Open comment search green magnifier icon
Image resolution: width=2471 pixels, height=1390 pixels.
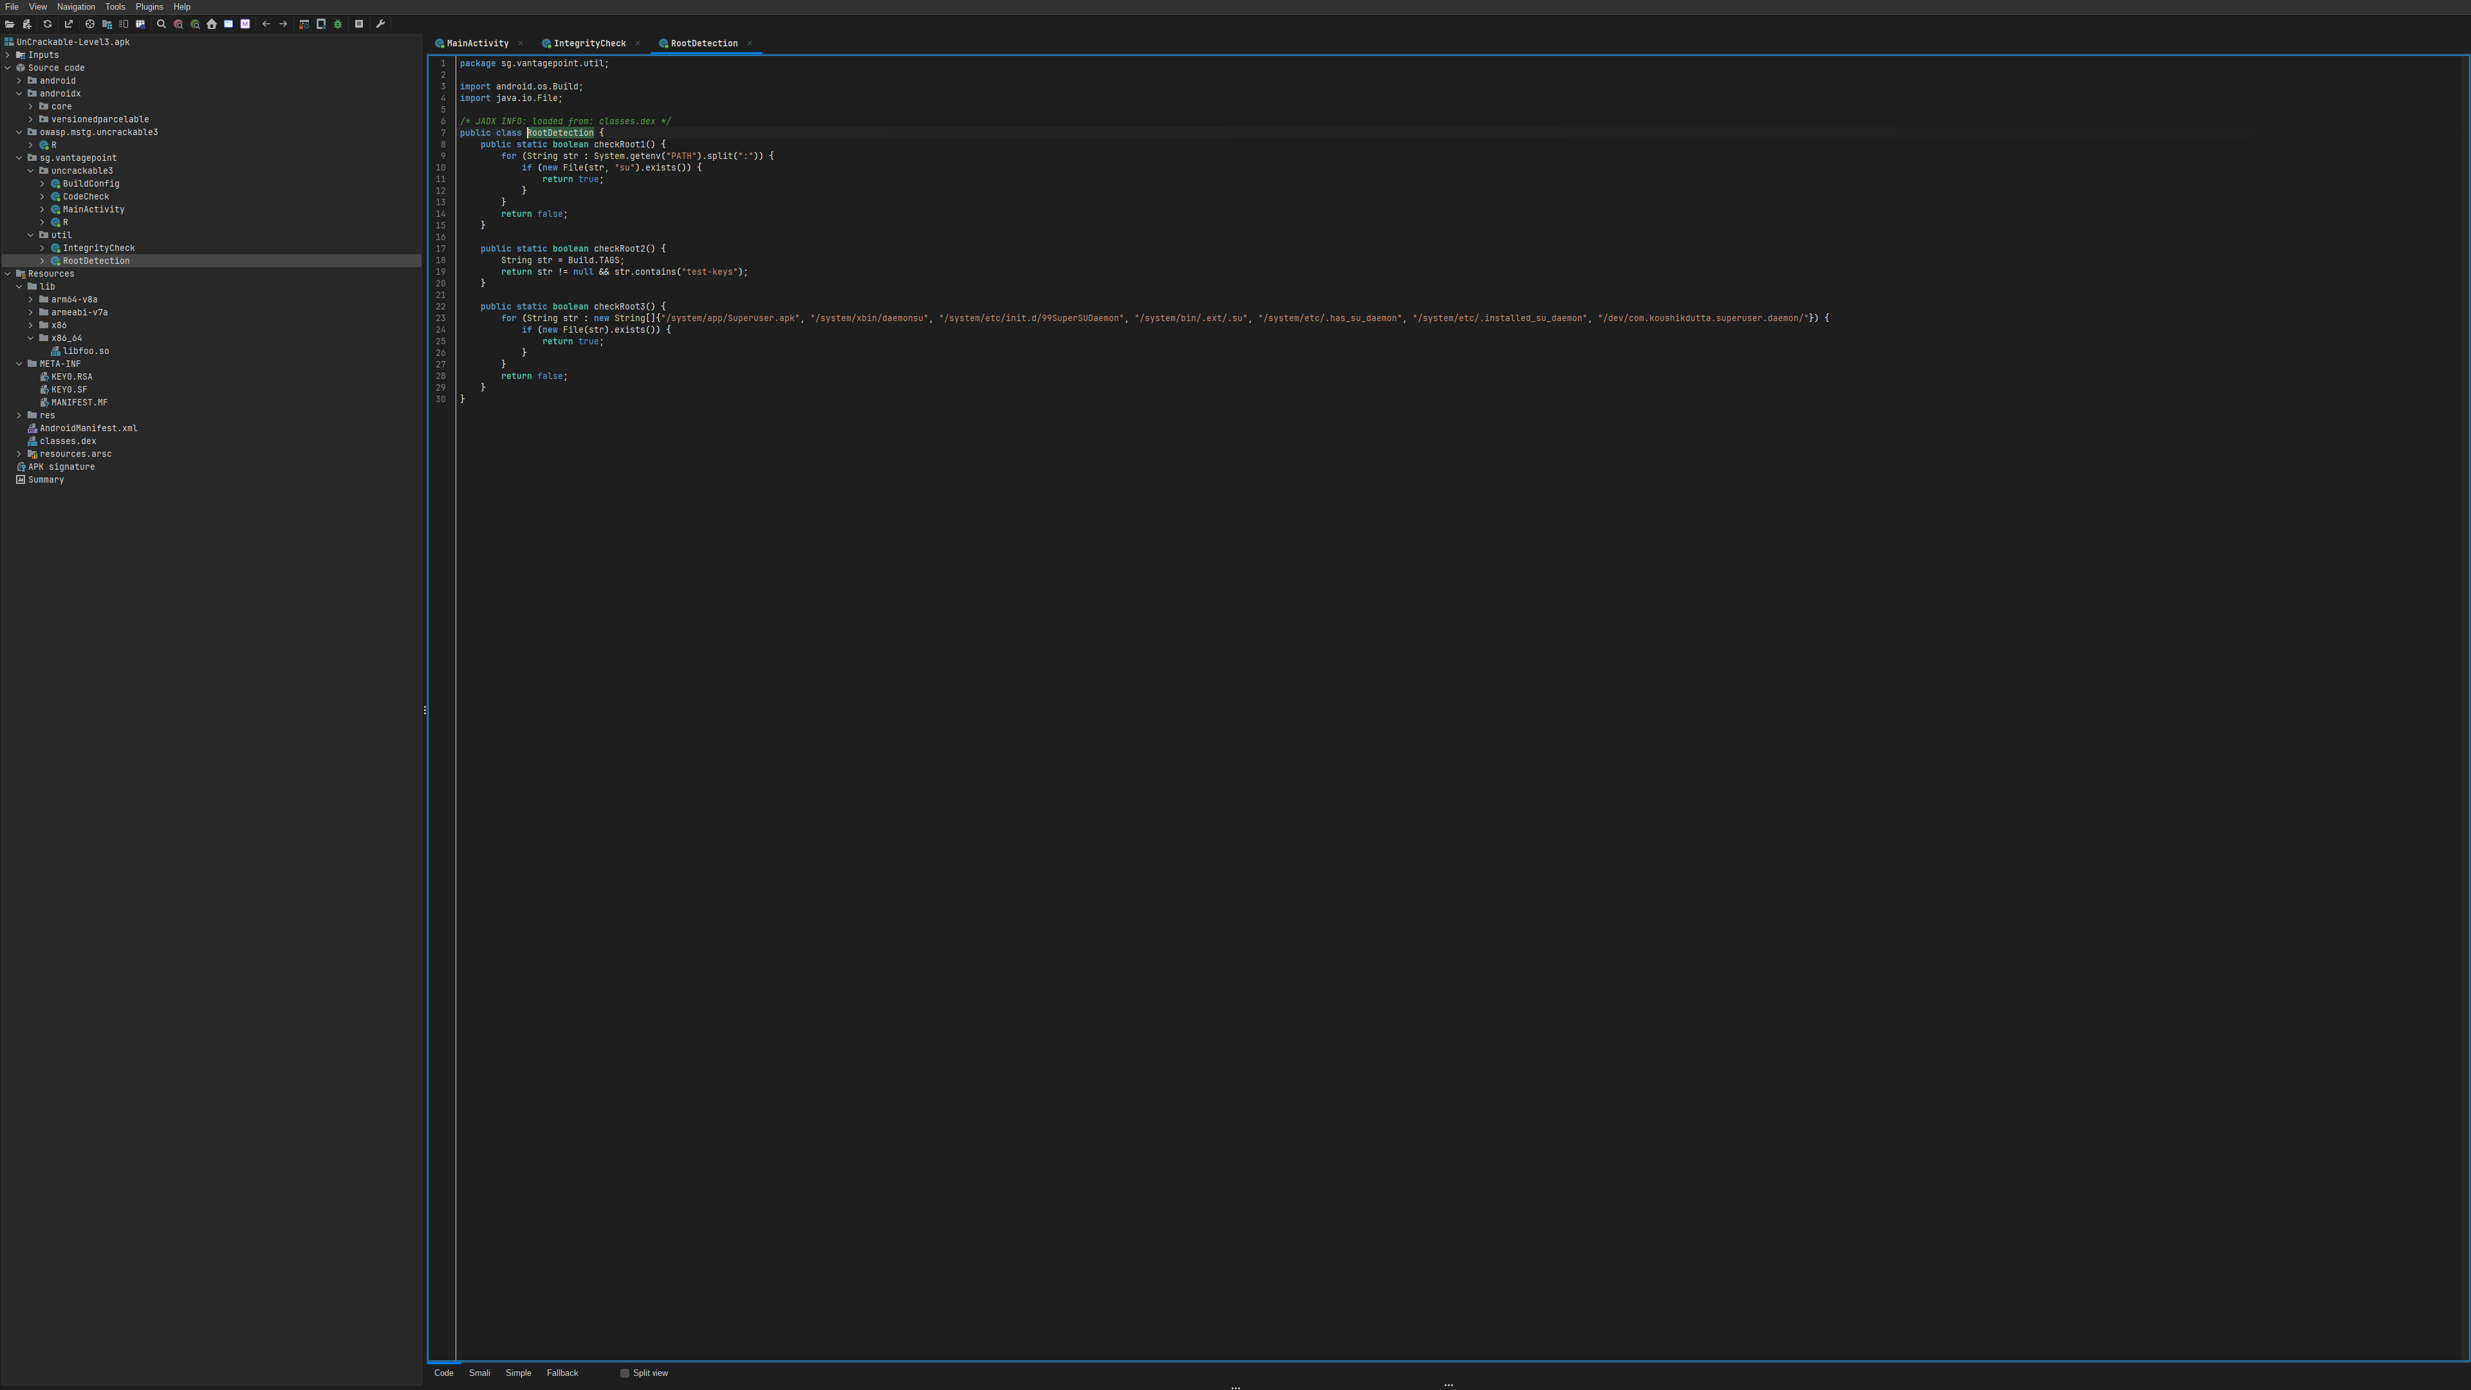click(195, 24)
